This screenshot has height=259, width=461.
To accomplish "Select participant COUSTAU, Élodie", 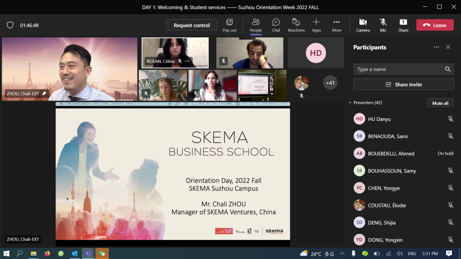I will pos(404,205).
